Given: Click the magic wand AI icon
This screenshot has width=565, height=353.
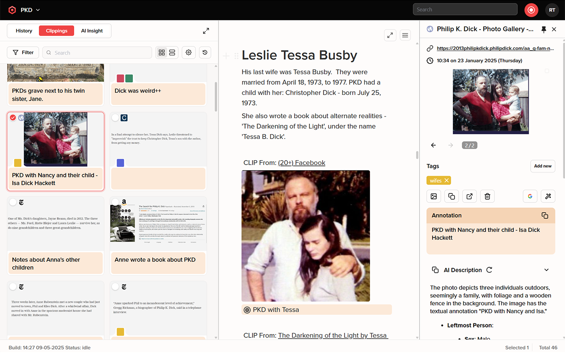Looking at the screenshot, I should (x=548, y=196).
